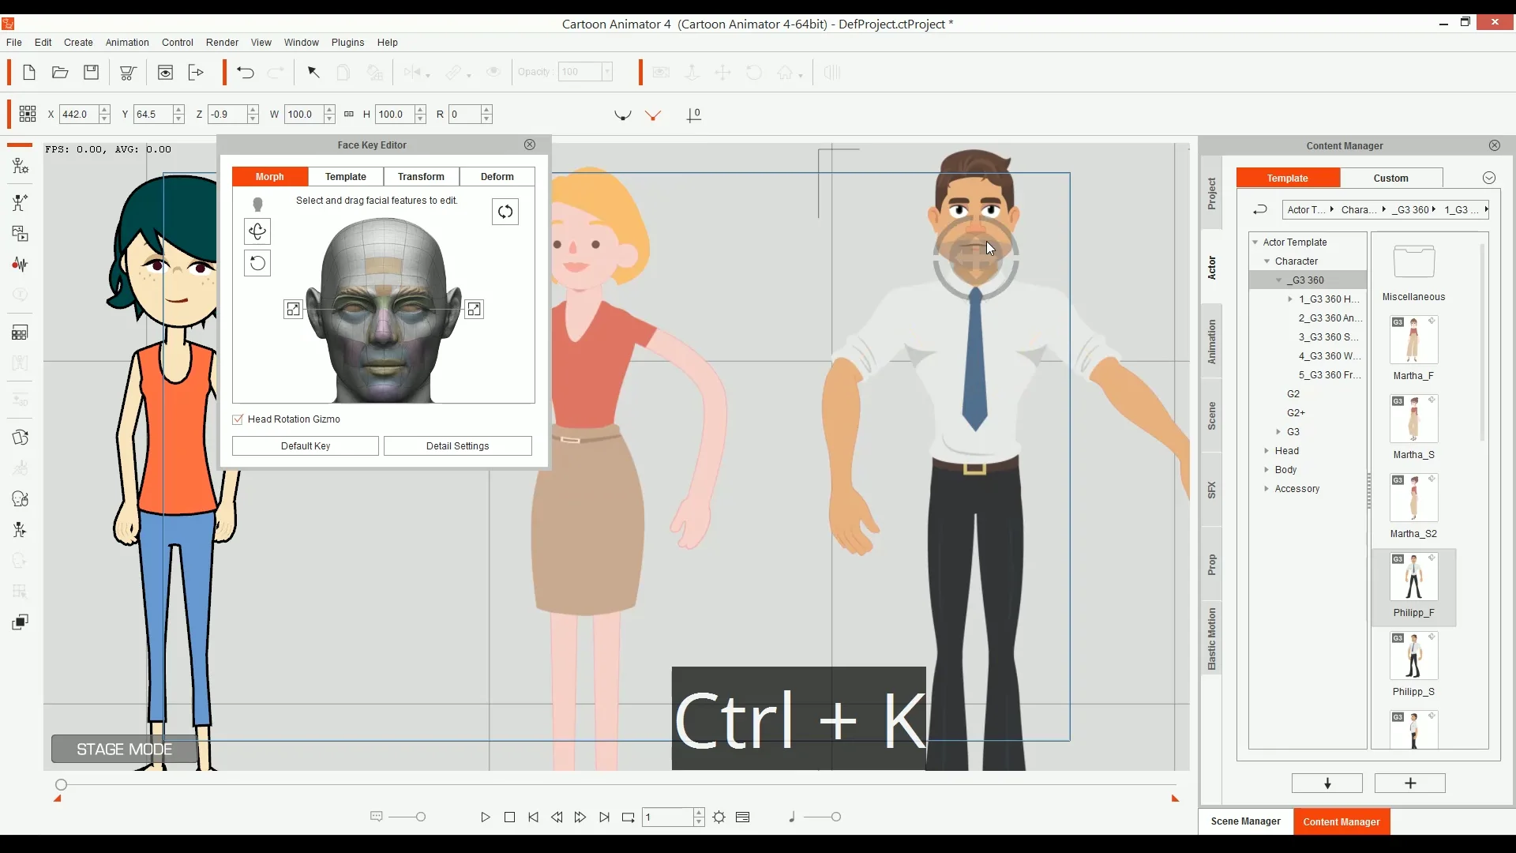The width and height of the screenshot is (1516, 853).
Task: Select the Martha_F character thumbnail
Action: 1413,340
